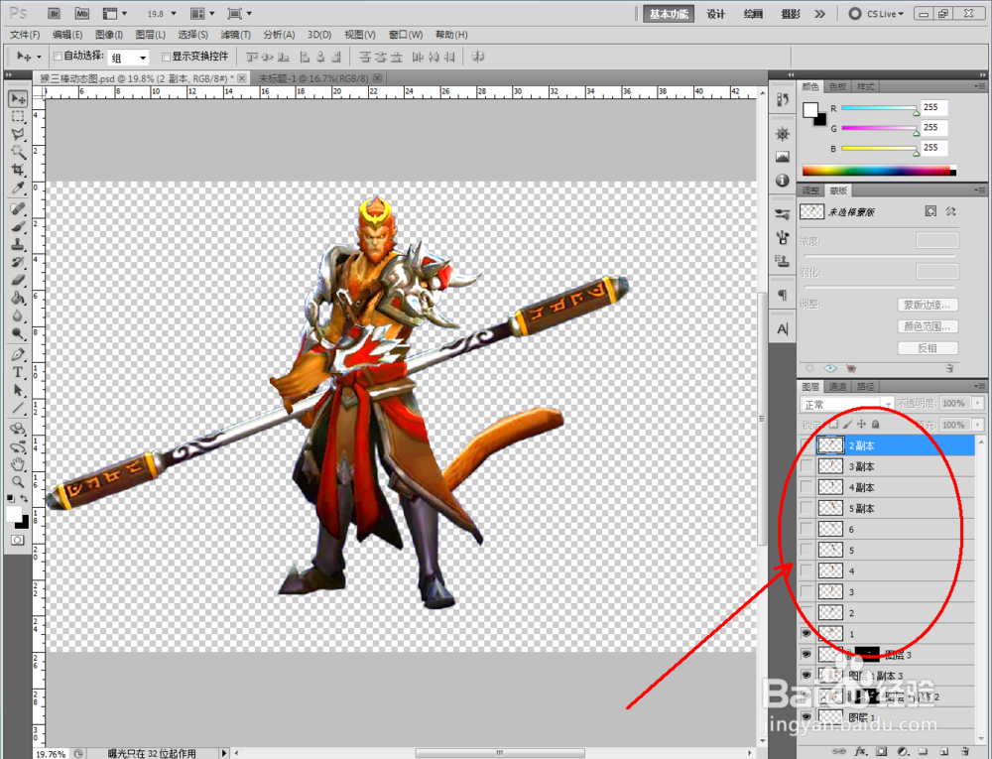The image size is (992, 759).
Task: Open the 滤镜(T) menu
Action: [236, 35]
